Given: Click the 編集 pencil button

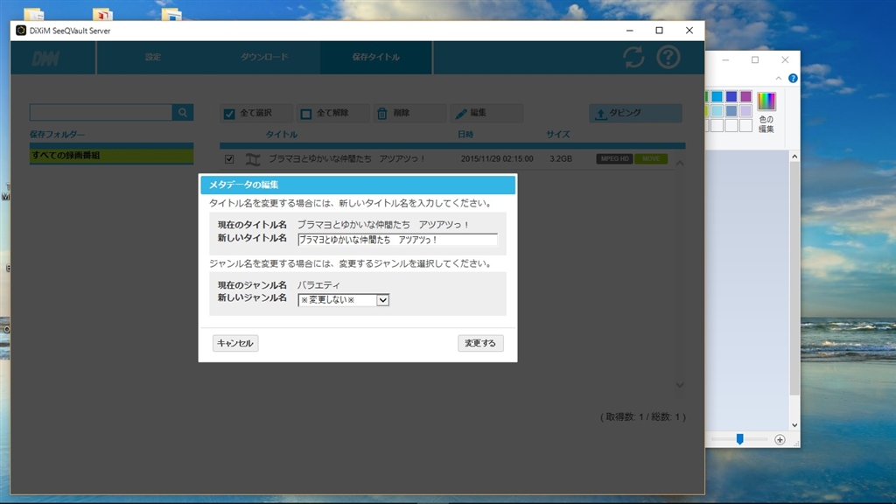Looking at the screenshot, I should pos(486,113).
